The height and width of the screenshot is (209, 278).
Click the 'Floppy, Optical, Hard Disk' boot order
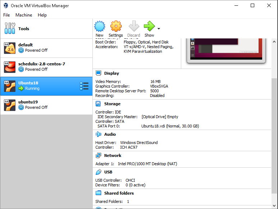pyautogui.click(x=146, y=42)
